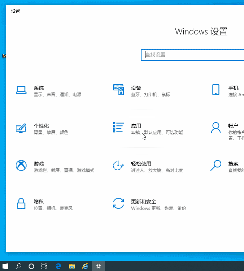Open the 搜索 magnifier icon in settings

[x=216, y=165]
